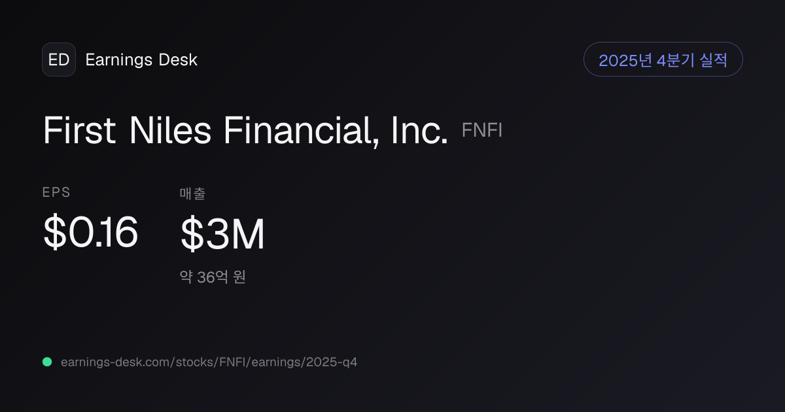Click the FNFI ticker symbol next to company name

[482, 131]
